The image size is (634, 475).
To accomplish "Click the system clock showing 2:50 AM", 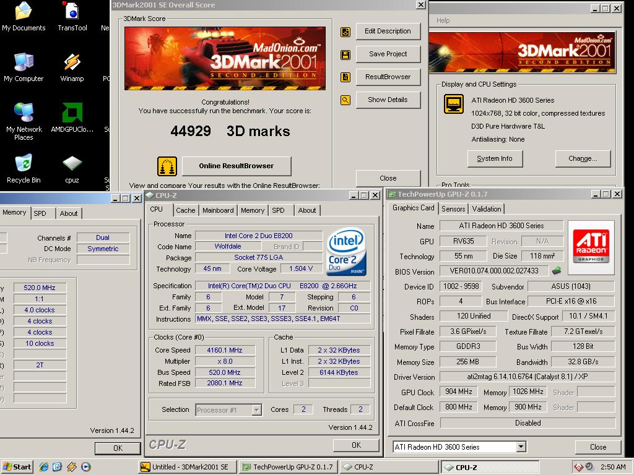I will (x=613, y=467).
